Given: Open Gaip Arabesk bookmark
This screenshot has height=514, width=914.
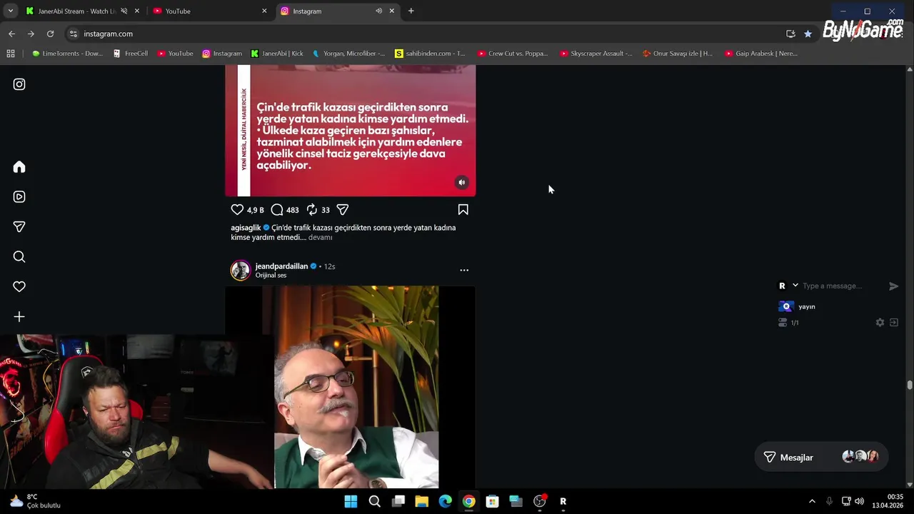Looking at the screenshot, I should coord(761,54).
